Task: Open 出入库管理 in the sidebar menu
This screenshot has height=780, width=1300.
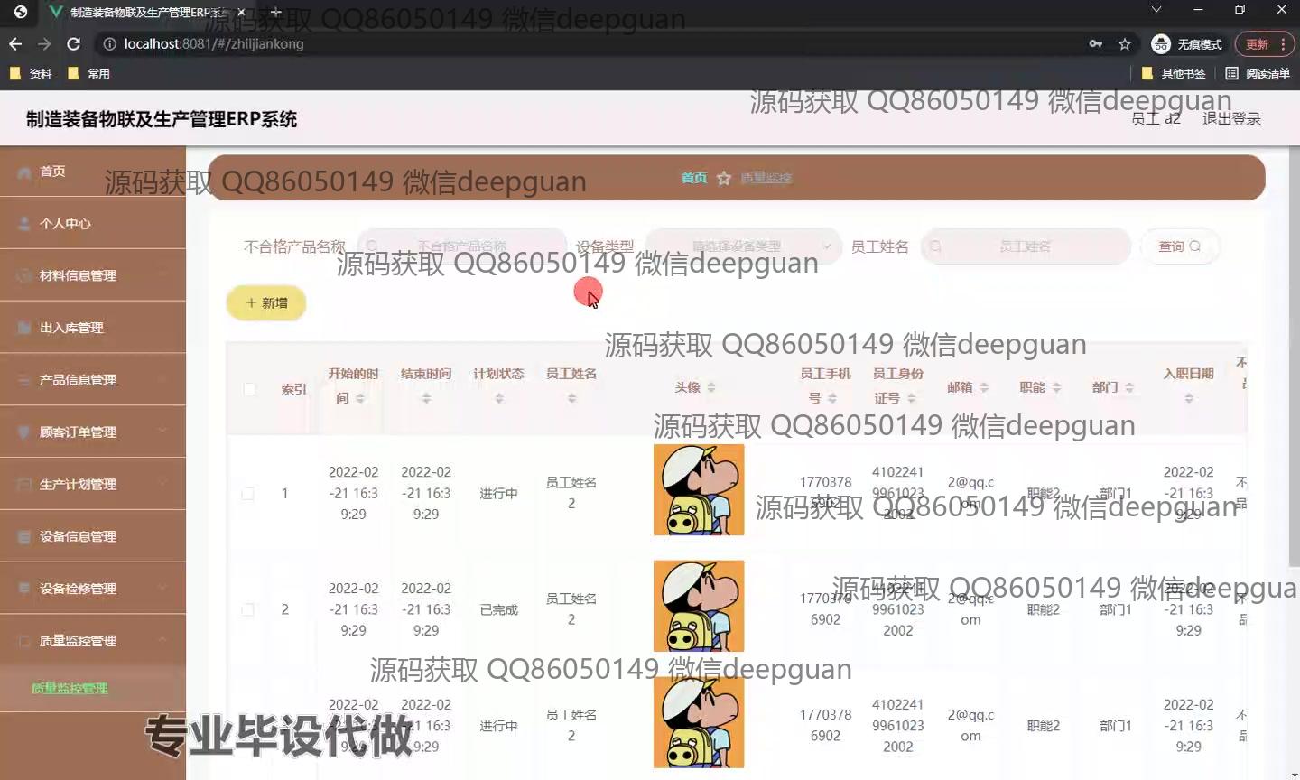Action: (93, 328)
